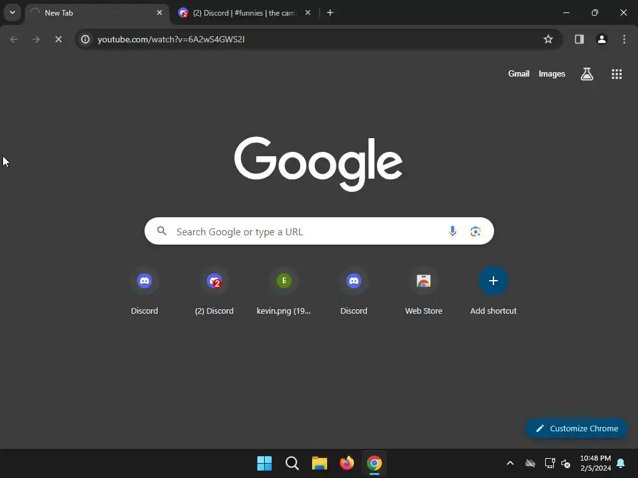
Task: Open the Google apps grid
Action: coord(616,74)
